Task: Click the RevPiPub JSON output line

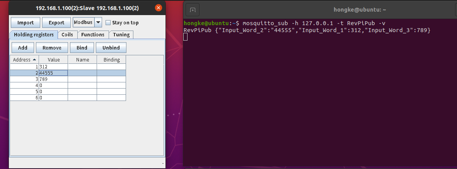Action: click(x=307, y=30)
